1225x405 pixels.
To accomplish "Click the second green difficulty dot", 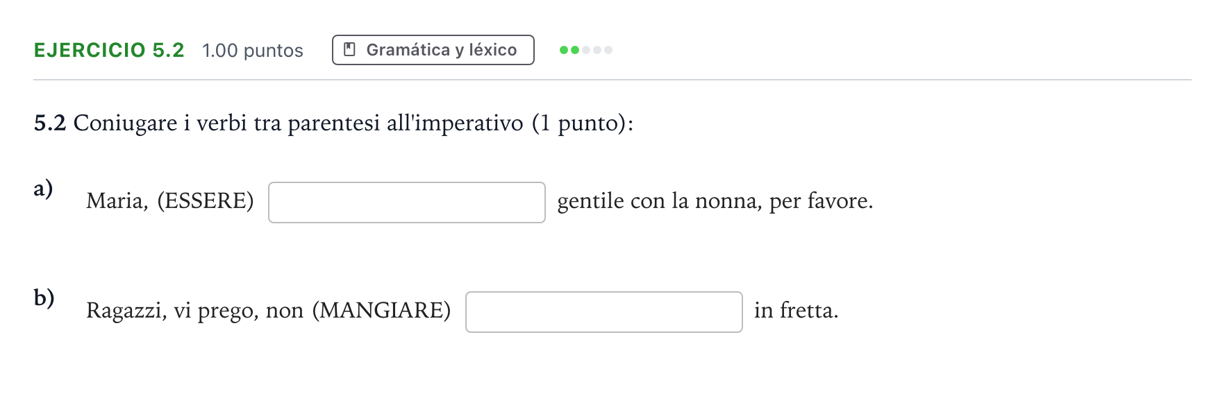I will point(575,50).
